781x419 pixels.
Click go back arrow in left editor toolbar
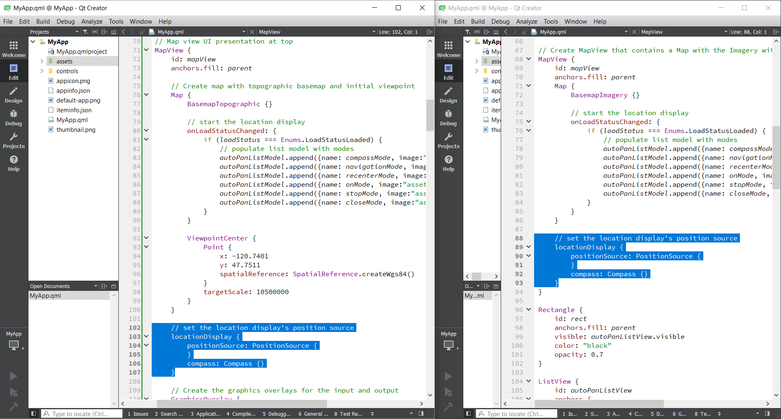123,32
